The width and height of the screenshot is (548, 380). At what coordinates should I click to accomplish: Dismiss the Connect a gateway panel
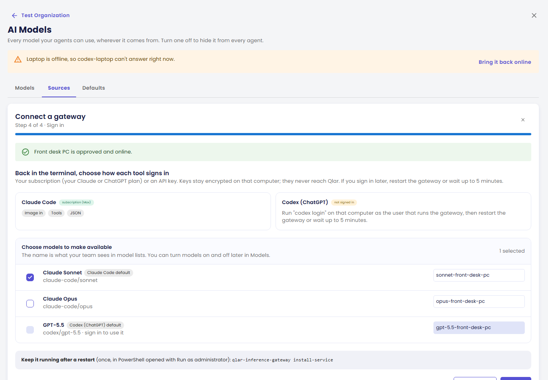(x=523, y=120)
